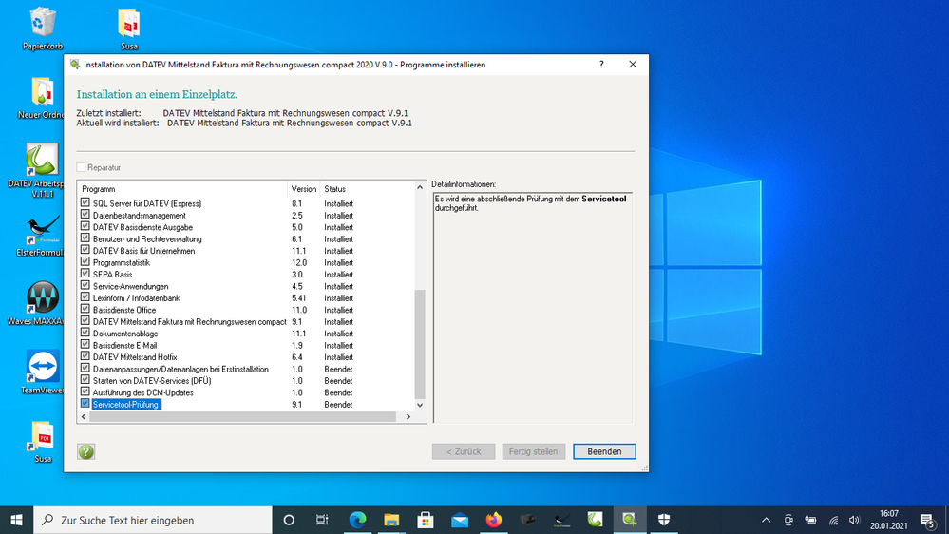Image resolution: width=949 pixels, height=534 pixels.
Task: Toggle Lexinform / Infodatenbank checkbox
Action: pyautogui.click(x=85, y=297)
